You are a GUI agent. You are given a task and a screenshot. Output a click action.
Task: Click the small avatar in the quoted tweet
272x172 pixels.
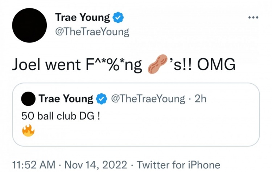coord(28,99)
